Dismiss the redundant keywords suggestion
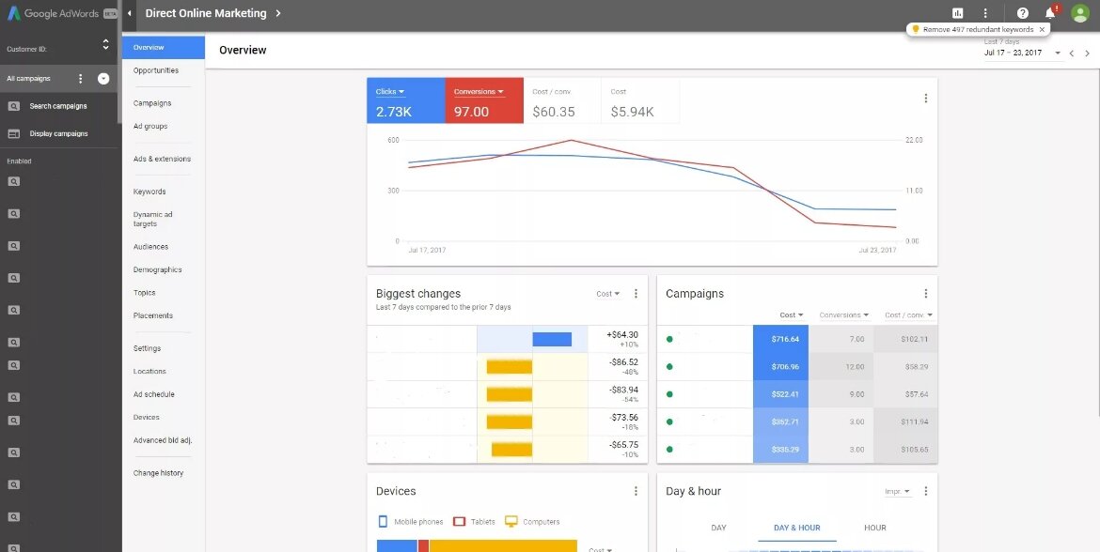This screenshot has height=552, width=1100. (1042, 29)
